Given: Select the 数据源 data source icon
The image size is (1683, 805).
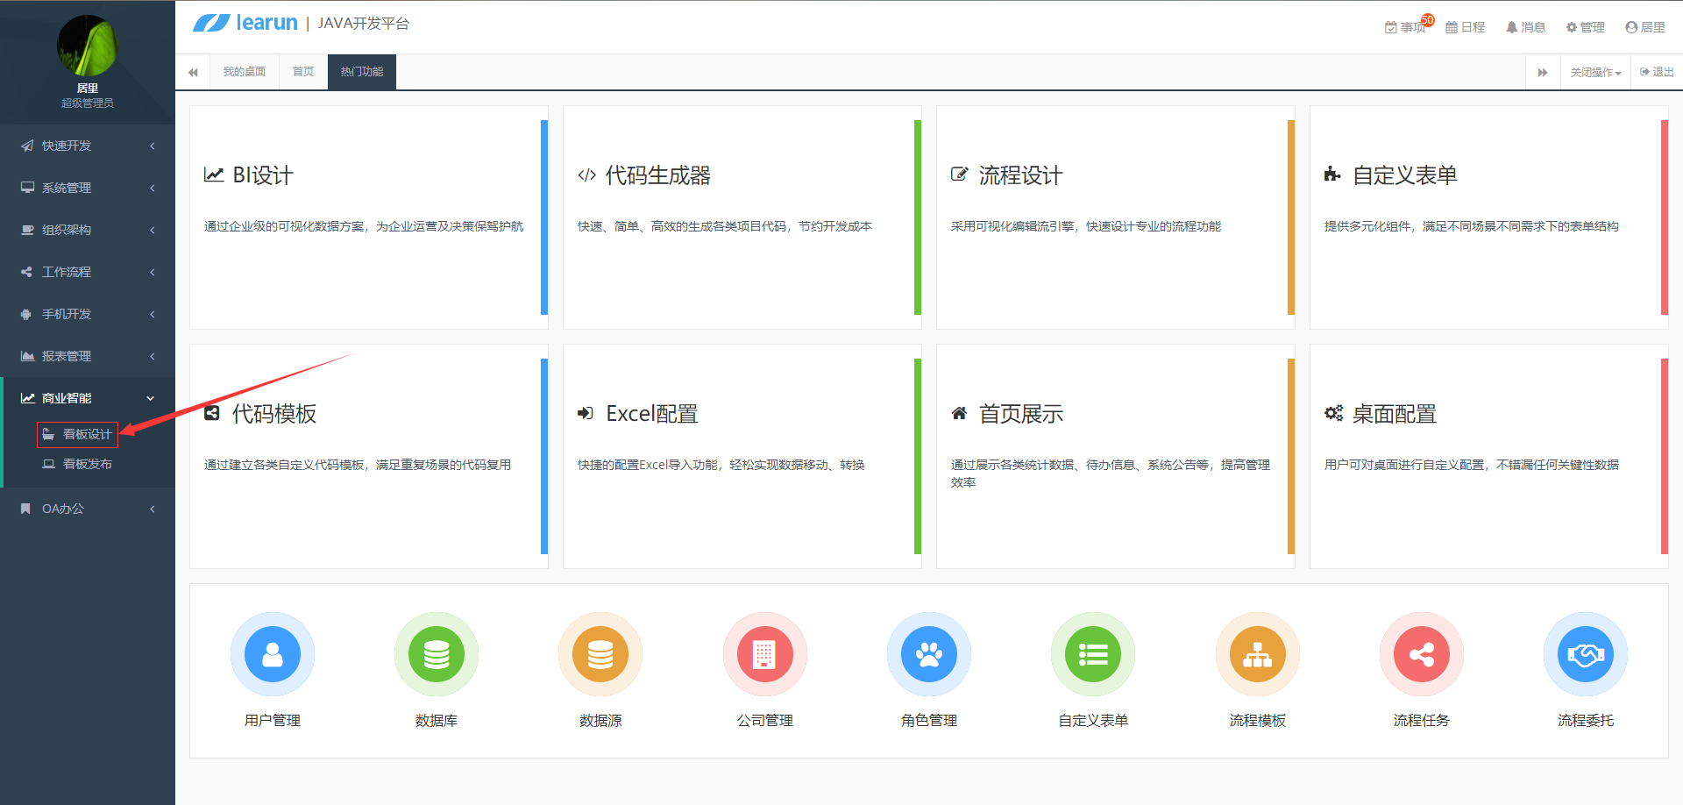Looking at the screenshot, I should click(x=600, y=654).
